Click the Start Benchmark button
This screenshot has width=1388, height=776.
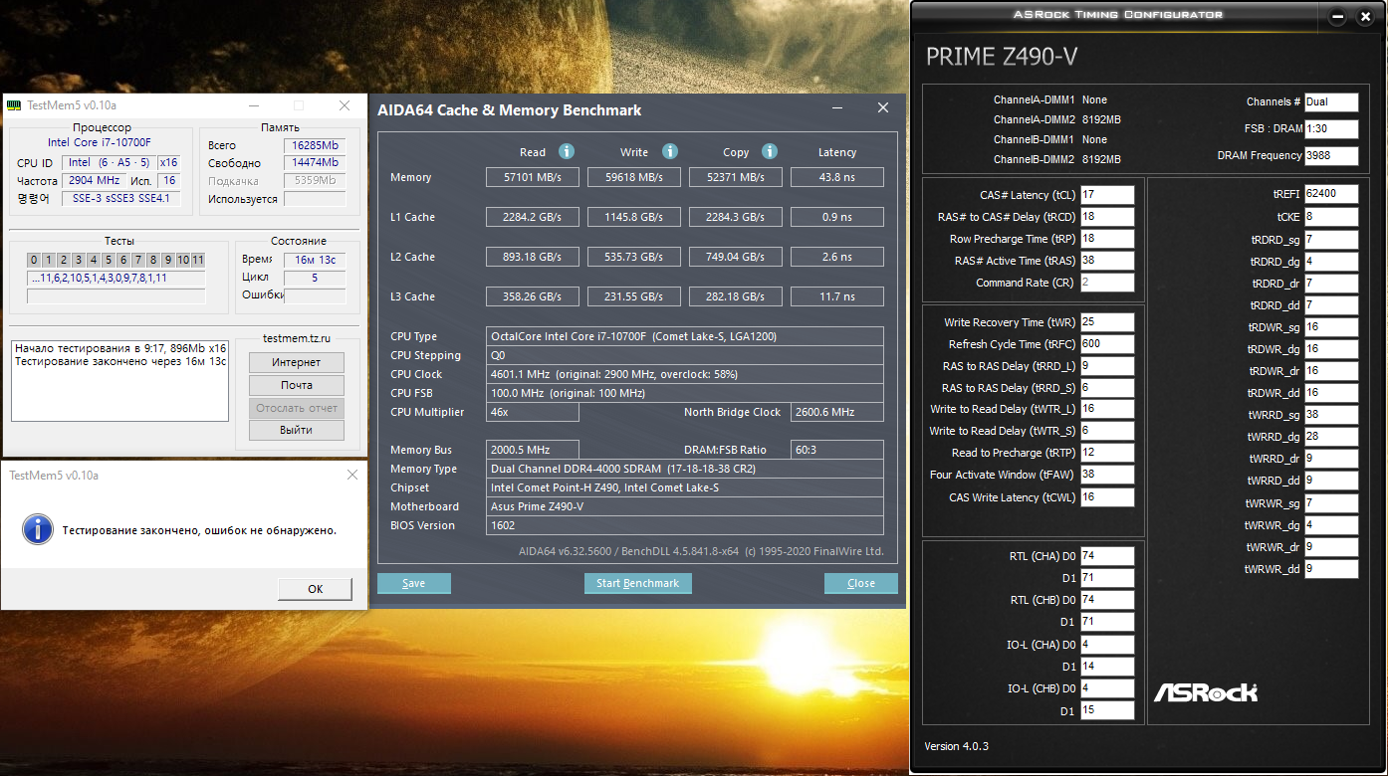coord(638,583)
